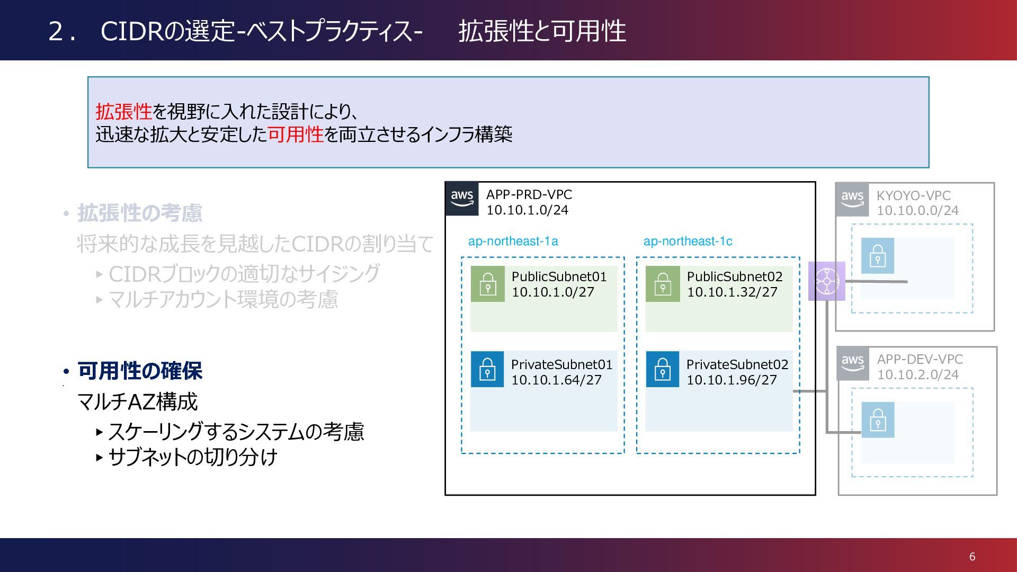Click the lock icon inside APP-DEV-VPC
Viewport: 1017px width, 572px height.
pyautogui.click(x=878, y=419)
